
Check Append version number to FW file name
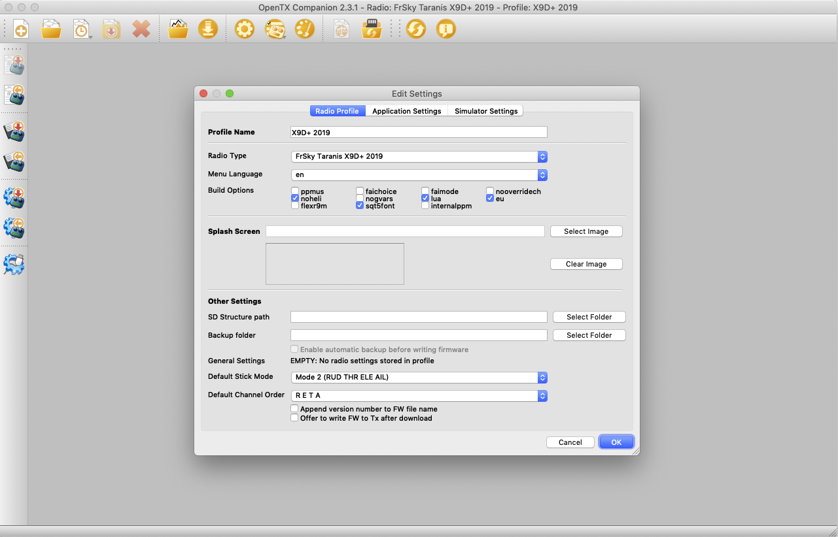coord(294,409)
